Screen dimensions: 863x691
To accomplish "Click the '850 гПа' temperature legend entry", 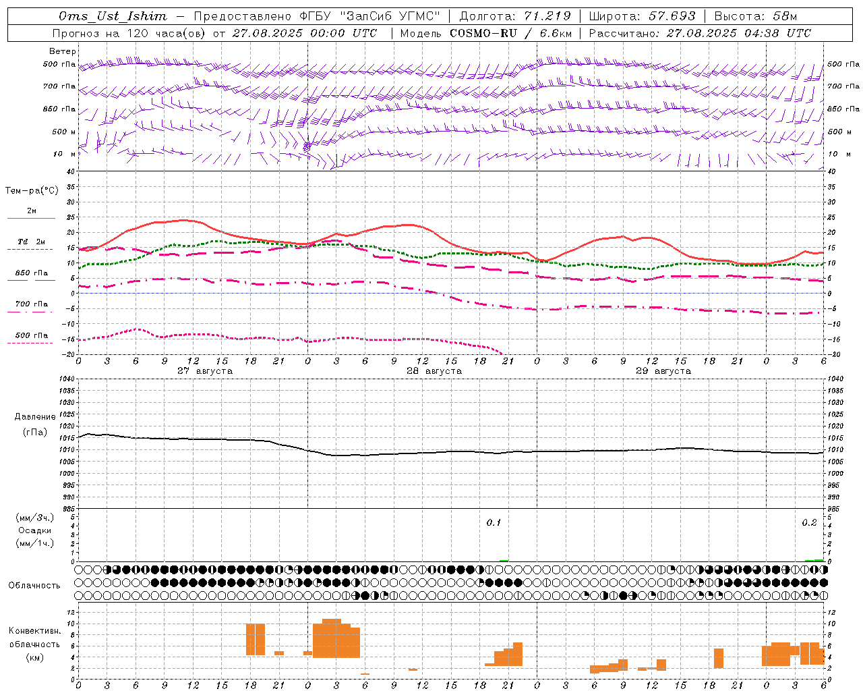I will [32, 273].
